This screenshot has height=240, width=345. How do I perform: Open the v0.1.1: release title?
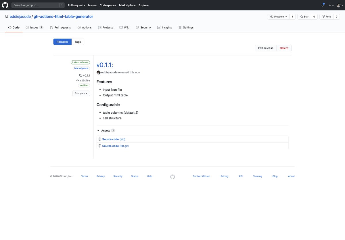click(105, 65)
